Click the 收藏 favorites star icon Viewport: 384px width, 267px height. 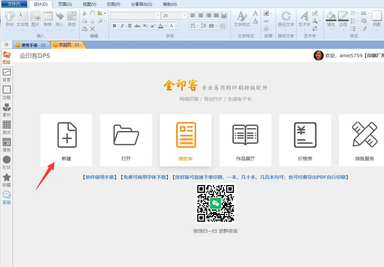click(x=6, y=180)
